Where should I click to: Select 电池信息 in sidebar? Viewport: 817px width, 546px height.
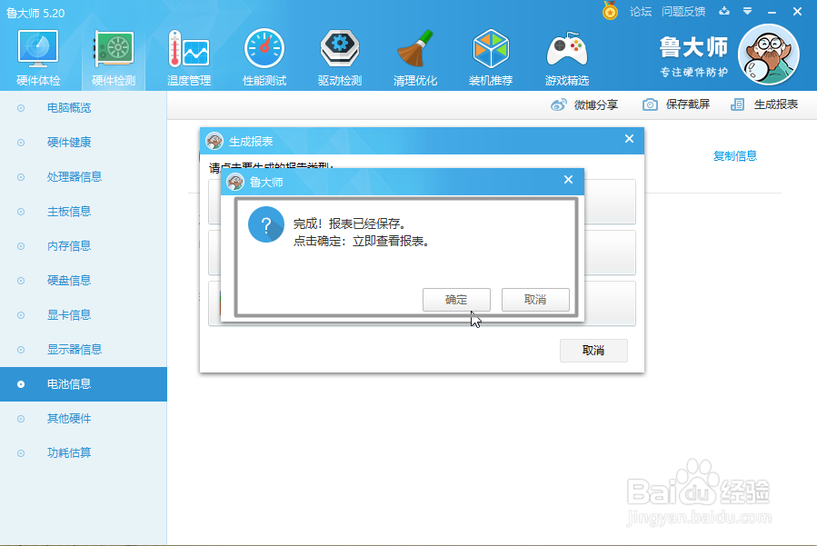point(84,384)
